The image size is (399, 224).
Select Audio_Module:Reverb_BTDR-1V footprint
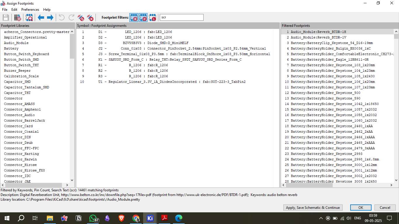318,37
